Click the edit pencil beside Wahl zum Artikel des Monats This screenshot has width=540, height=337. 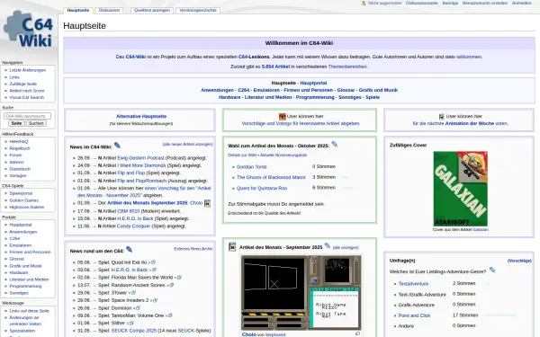(335, 145)
